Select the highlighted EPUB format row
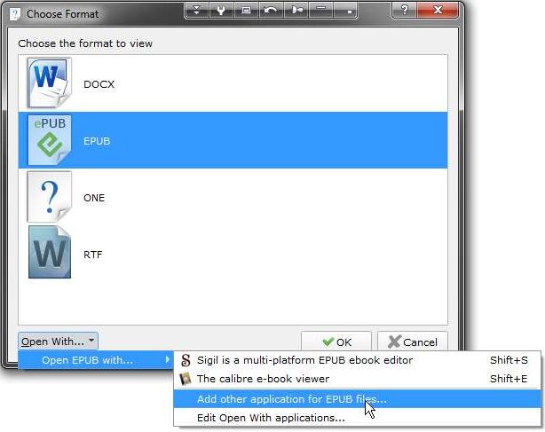 pos(233,140)
